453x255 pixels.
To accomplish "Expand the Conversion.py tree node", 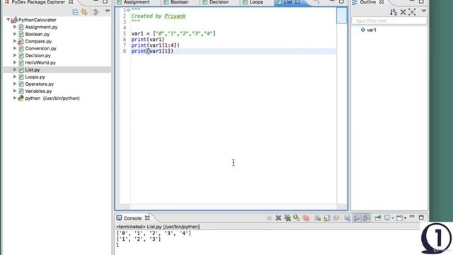I will (15, 48).
